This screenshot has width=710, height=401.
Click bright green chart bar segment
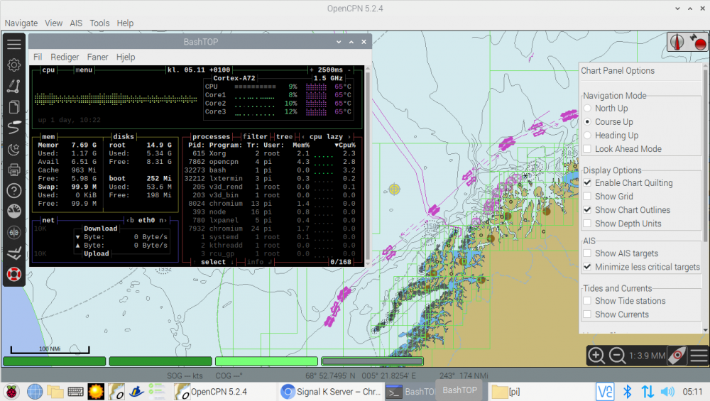[266, 361]
